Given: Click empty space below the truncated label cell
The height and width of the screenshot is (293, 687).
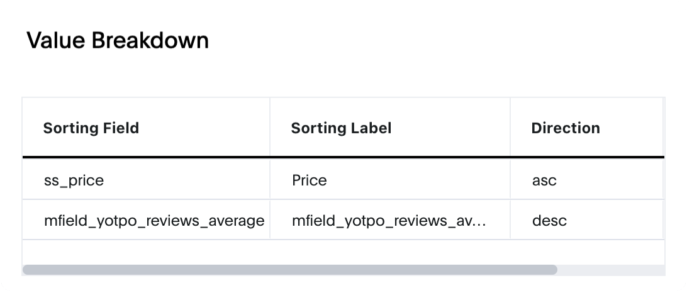Looking at the screenshot, I should (390, 252).
